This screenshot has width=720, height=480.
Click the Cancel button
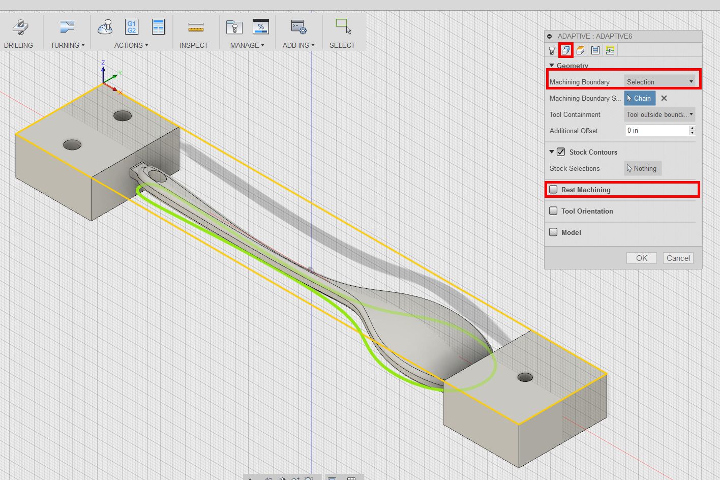678,258
